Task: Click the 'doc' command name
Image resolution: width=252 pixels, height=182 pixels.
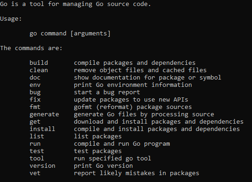Action: click(35, 78)
